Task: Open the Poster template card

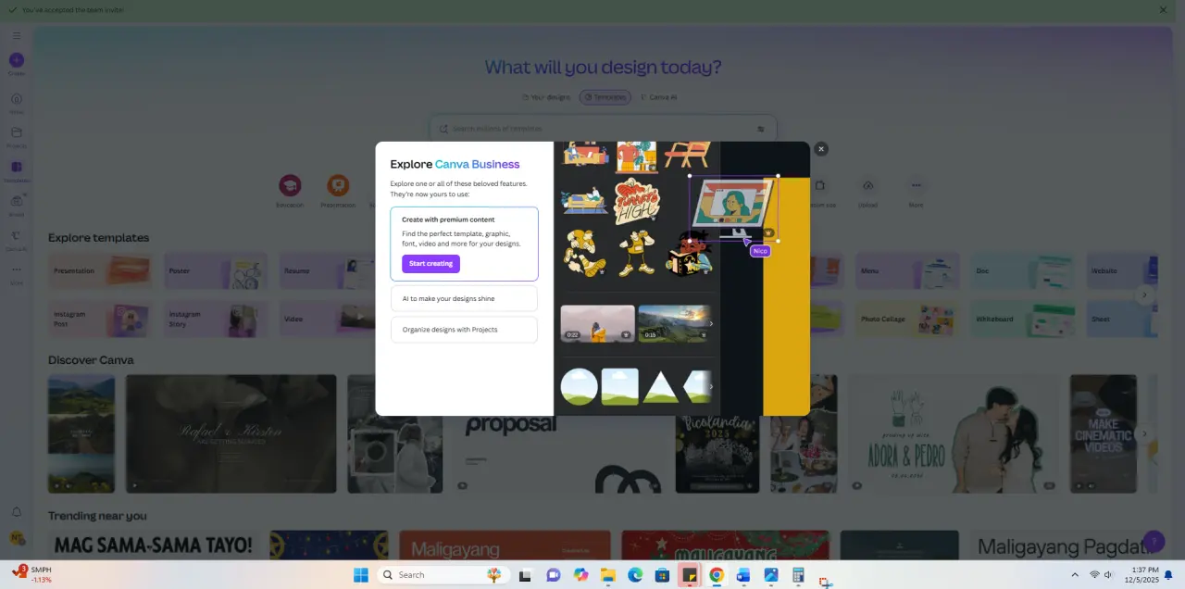Action: point(216,271)
